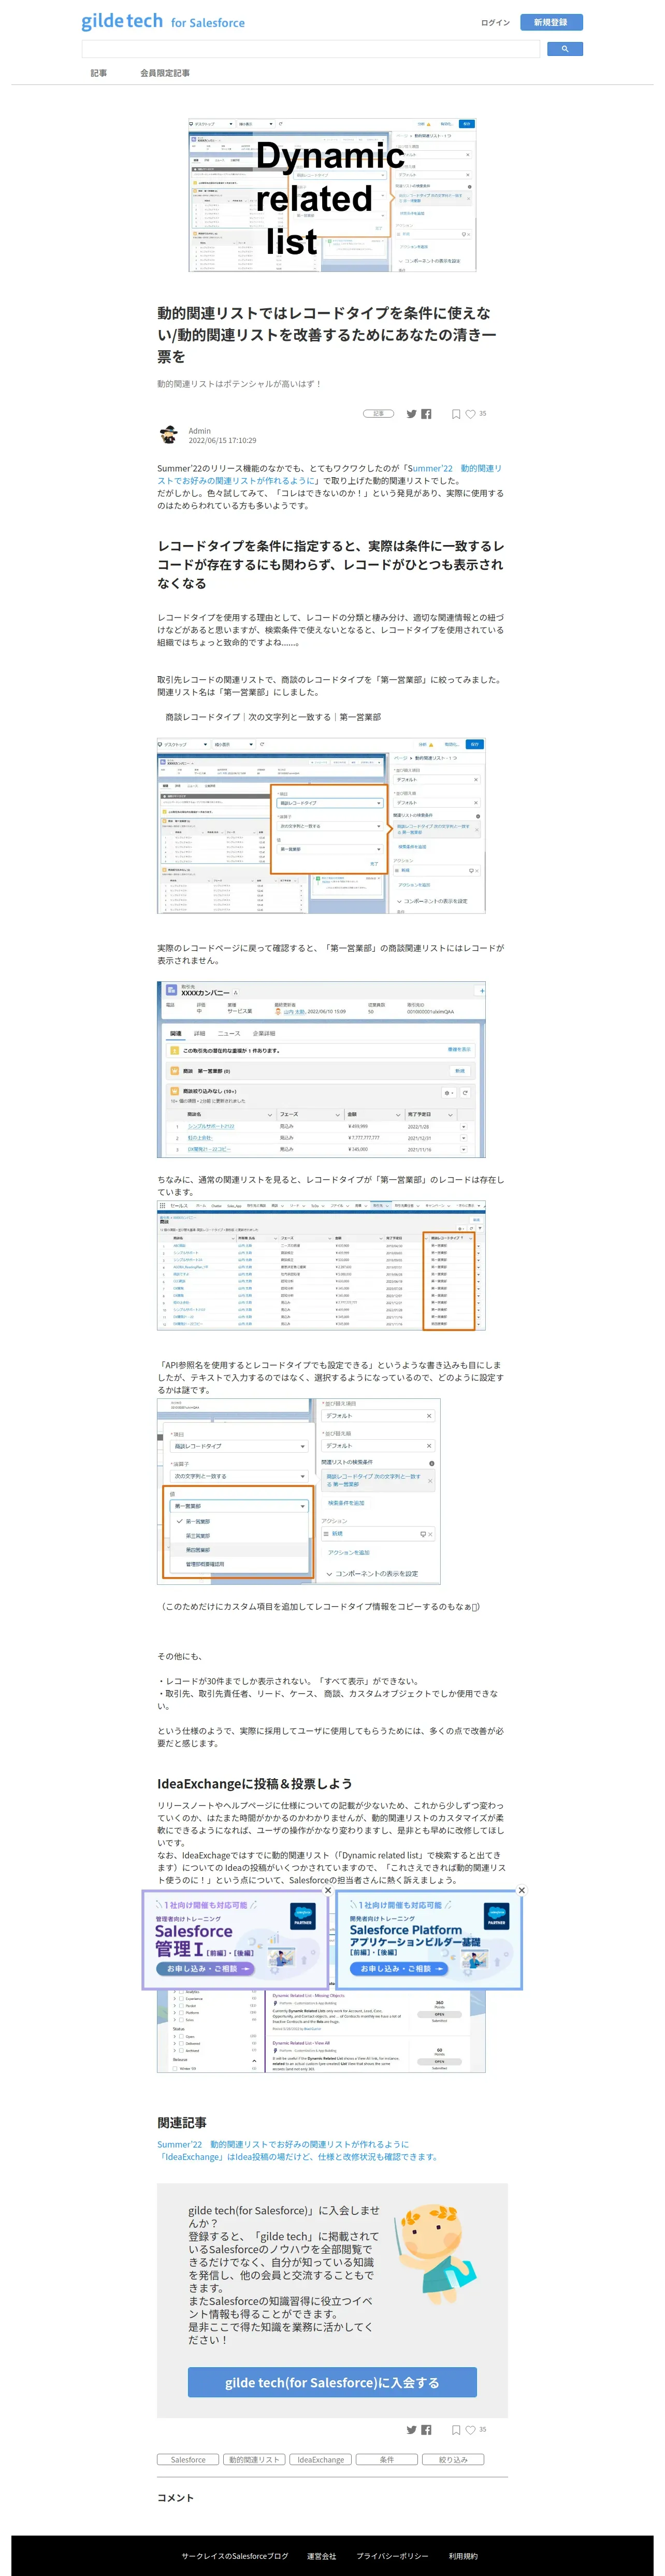The image size is (665, 2576).
Task: Close the right Platform ad banner
Action: point(521,1890)
